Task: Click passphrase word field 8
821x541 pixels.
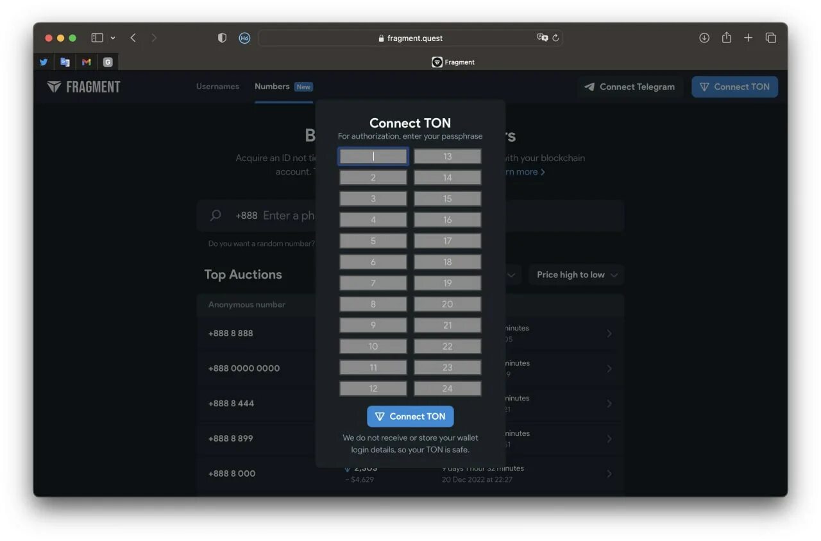Action: (x=373, y=304)
